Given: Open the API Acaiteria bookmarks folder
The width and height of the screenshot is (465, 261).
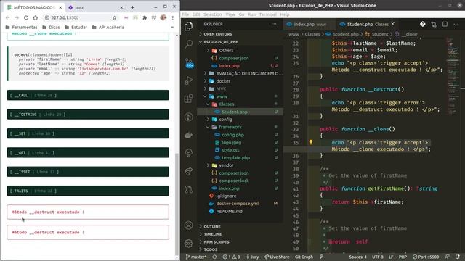Looking at the screenshot, I should 108,28.
